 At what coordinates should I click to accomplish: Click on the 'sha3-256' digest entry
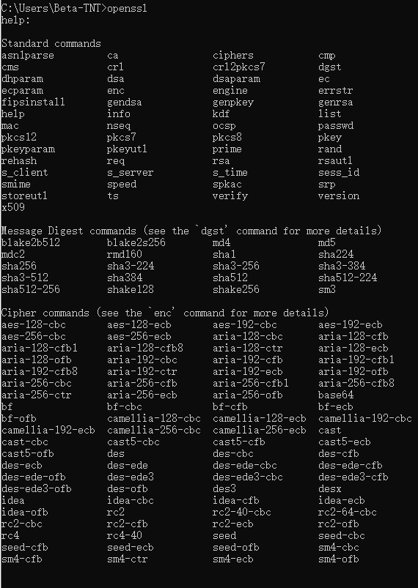click(x=236, y=266)
